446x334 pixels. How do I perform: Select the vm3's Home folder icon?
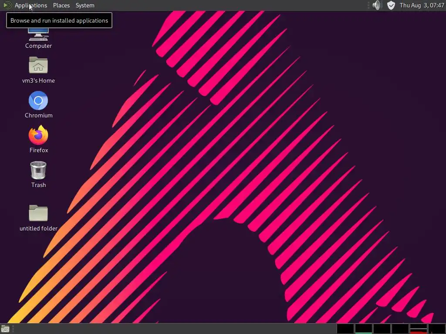point(38,65)
